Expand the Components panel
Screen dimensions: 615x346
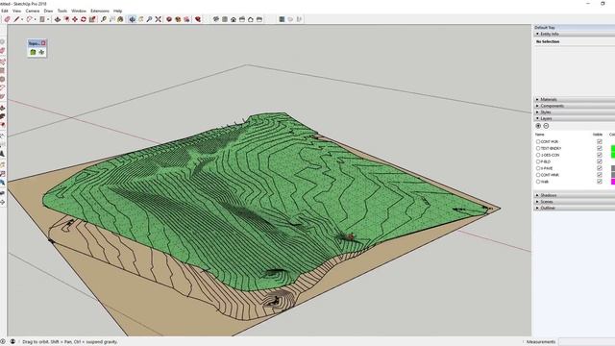pyautogui.click(x=575, y=106)
